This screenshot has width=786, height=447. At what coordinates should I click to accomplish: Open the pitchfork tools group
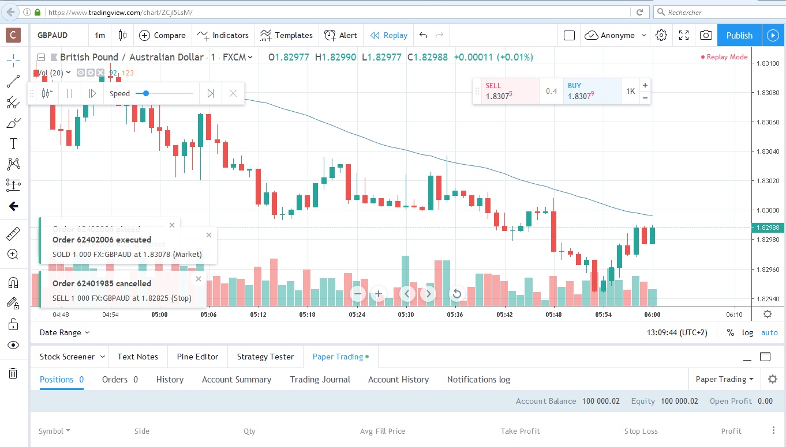coord(13,103)
